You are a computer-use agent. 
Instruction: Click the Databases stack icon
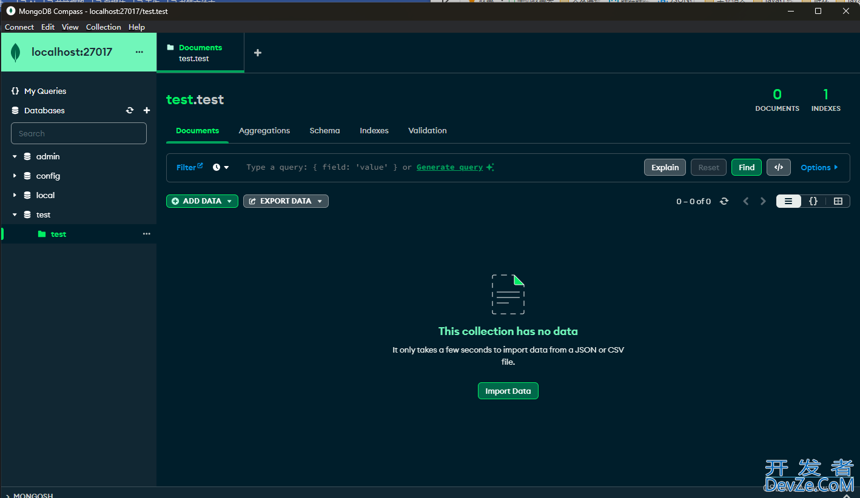pos(15,110)
